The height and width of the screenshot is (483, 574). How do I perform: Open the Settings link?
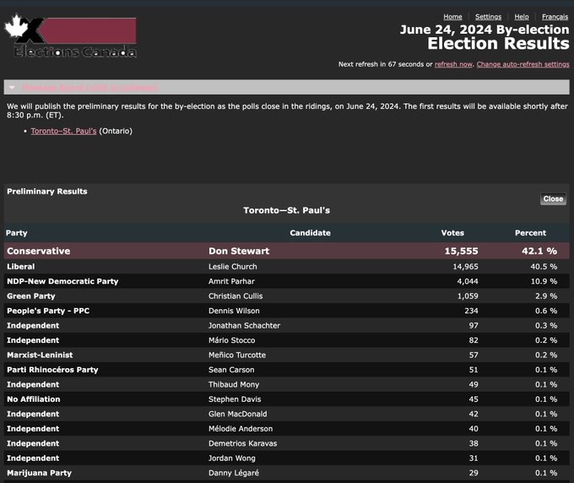tap(488, 17)
